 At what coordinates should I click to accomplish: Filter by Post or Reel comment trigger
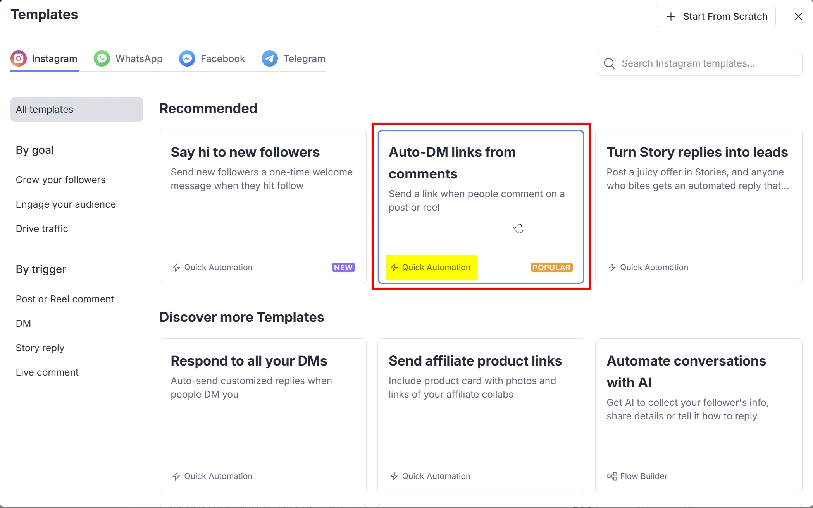coord(65,299)
